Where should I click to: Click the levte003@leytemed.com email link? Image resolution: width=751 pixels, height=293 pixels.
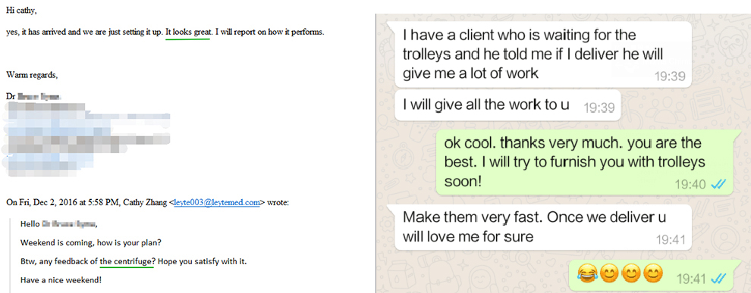click(x=216, y=203)
